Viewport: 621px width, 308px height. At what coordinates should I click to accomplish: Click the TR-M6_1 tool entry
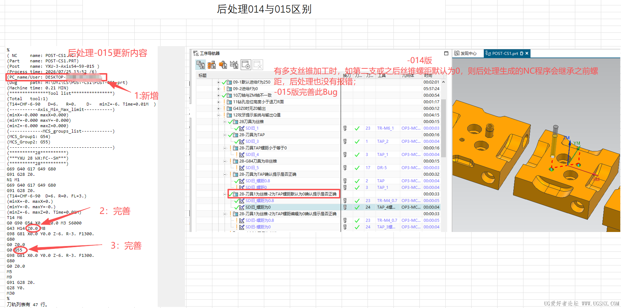click(386, 128)
